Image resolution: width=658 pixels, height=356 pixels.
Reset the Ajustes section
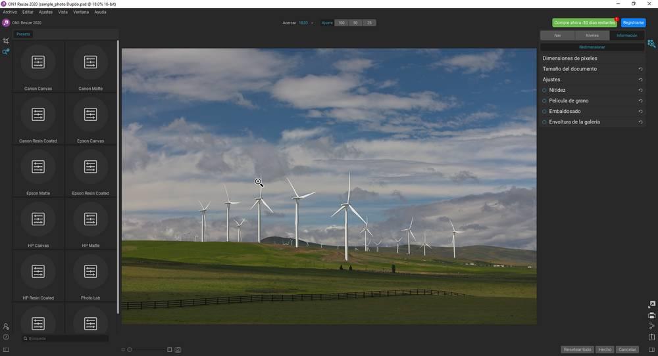[x=640, y=79]
